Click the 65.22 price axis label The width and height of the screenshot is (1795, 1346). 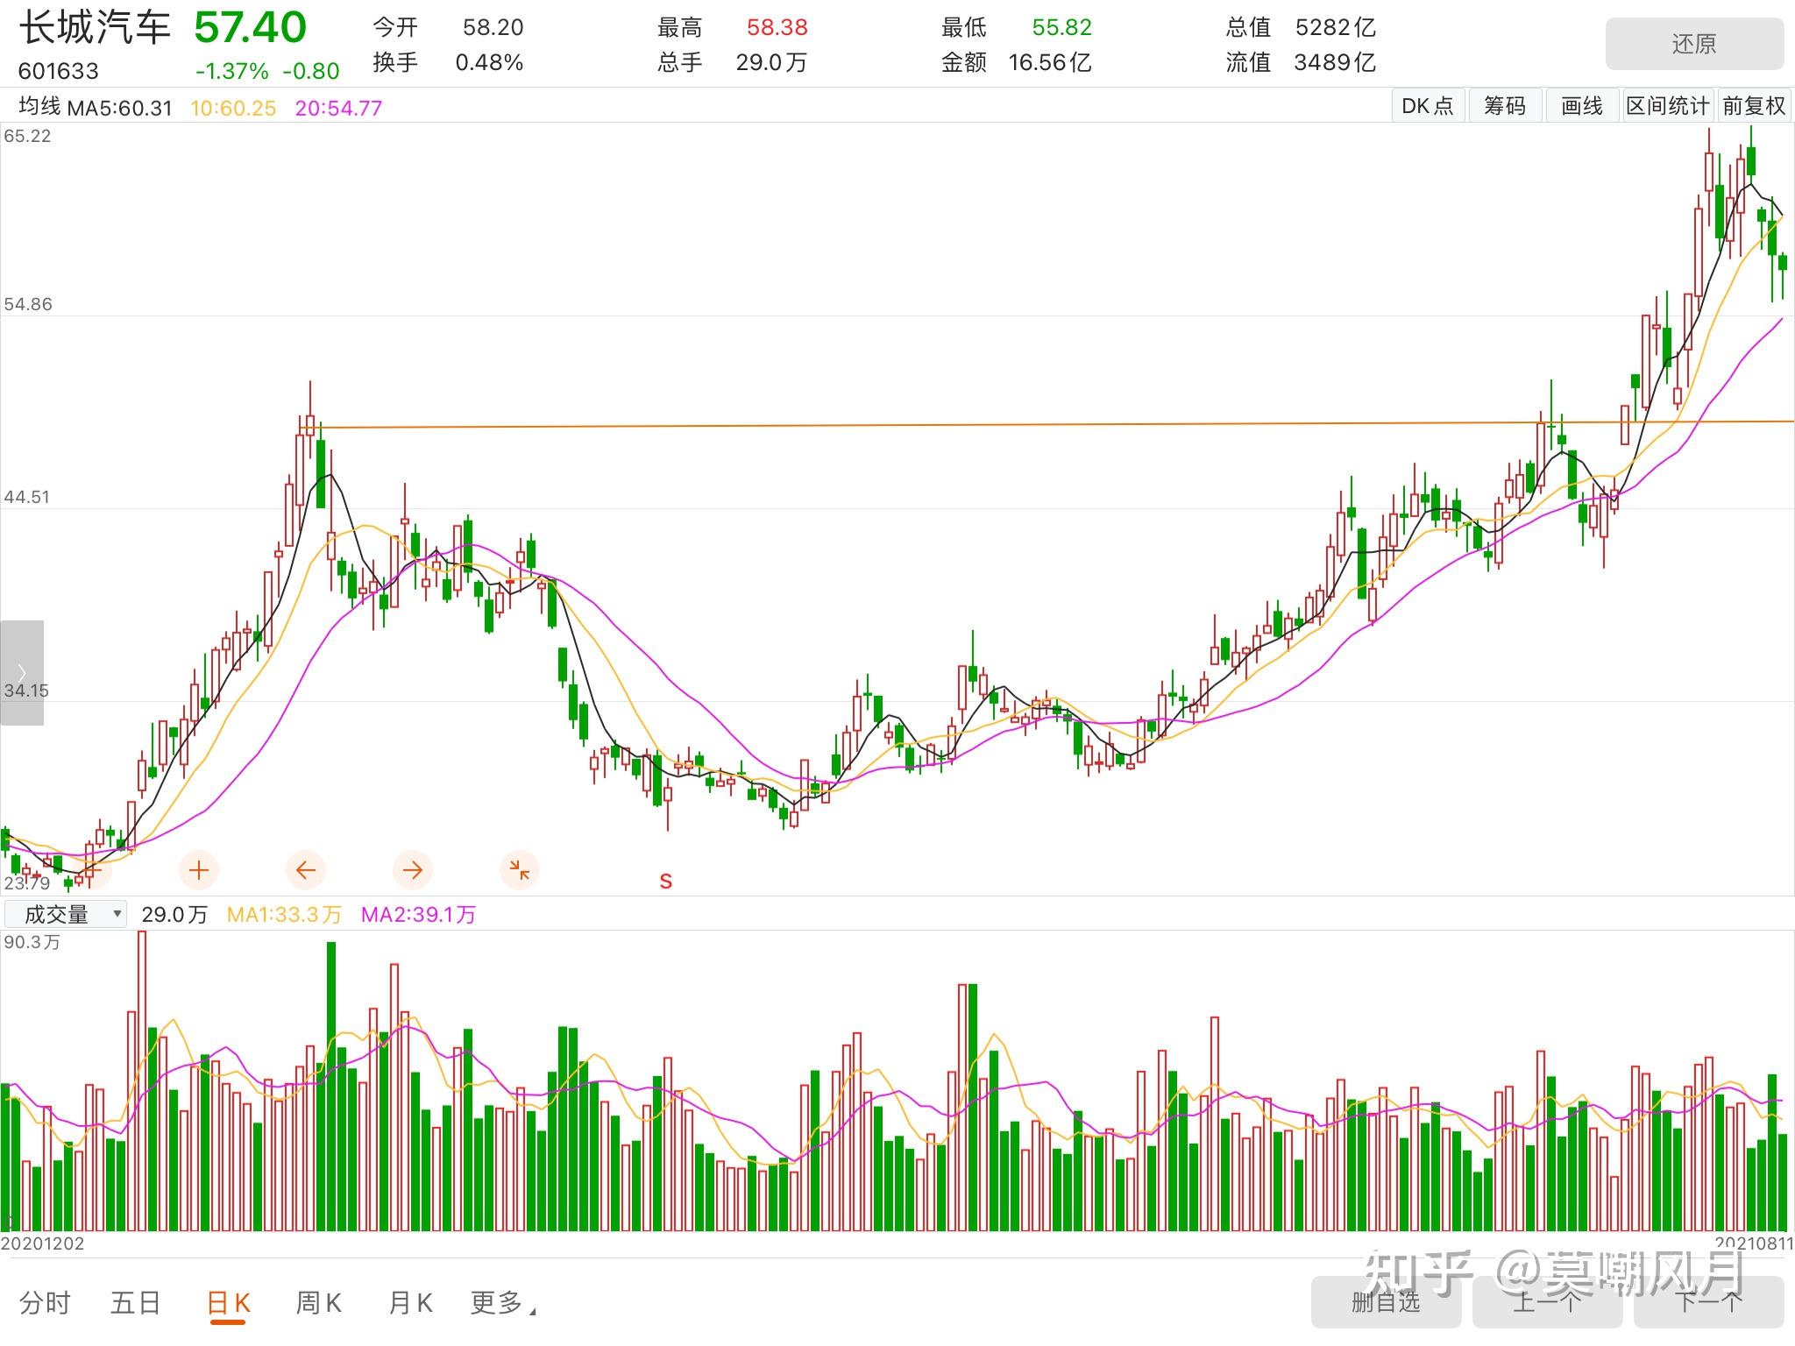pyautogui.click(x=28, y=136)
